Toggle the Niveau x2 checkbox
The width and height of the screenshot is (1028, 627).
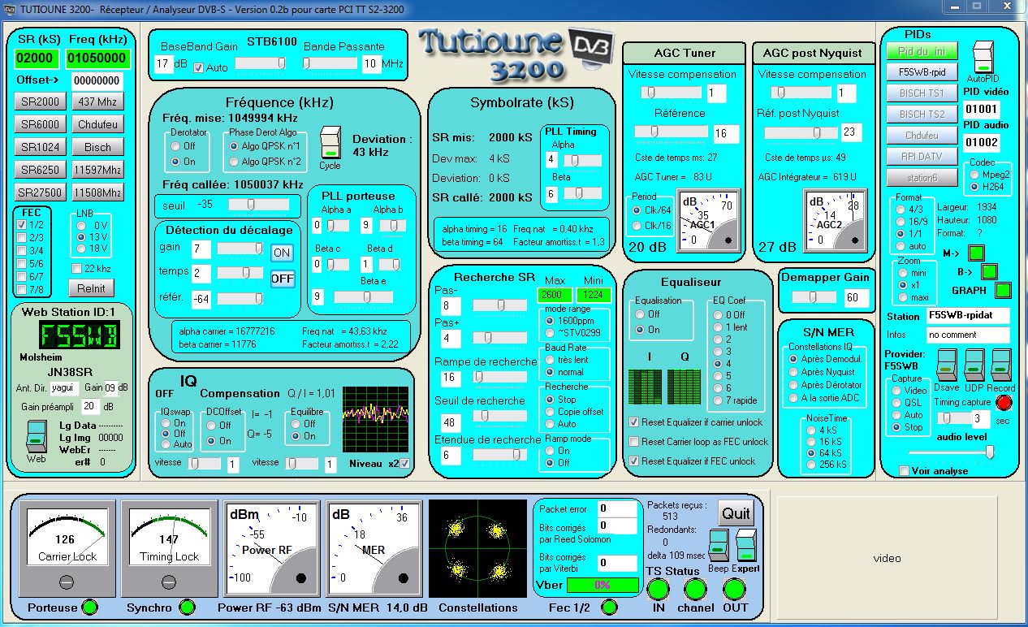click(405, 464)
